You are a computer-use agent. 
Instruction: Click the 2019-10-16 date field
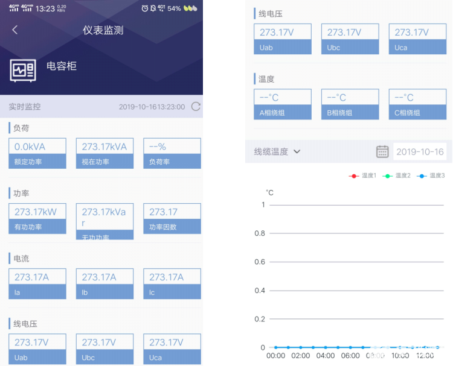click(x=420, y=151)
